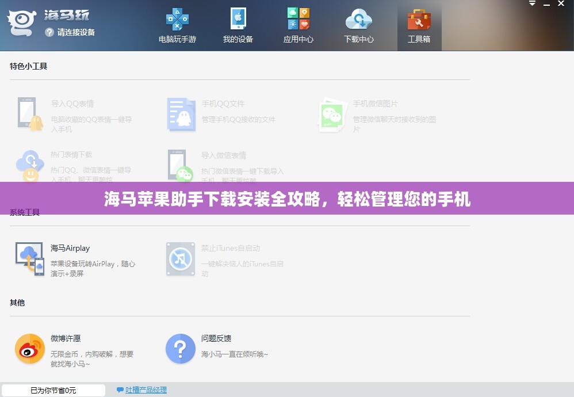
Task: Open the title bar dropdown menu arrow
Action: [x=532, y=3]
